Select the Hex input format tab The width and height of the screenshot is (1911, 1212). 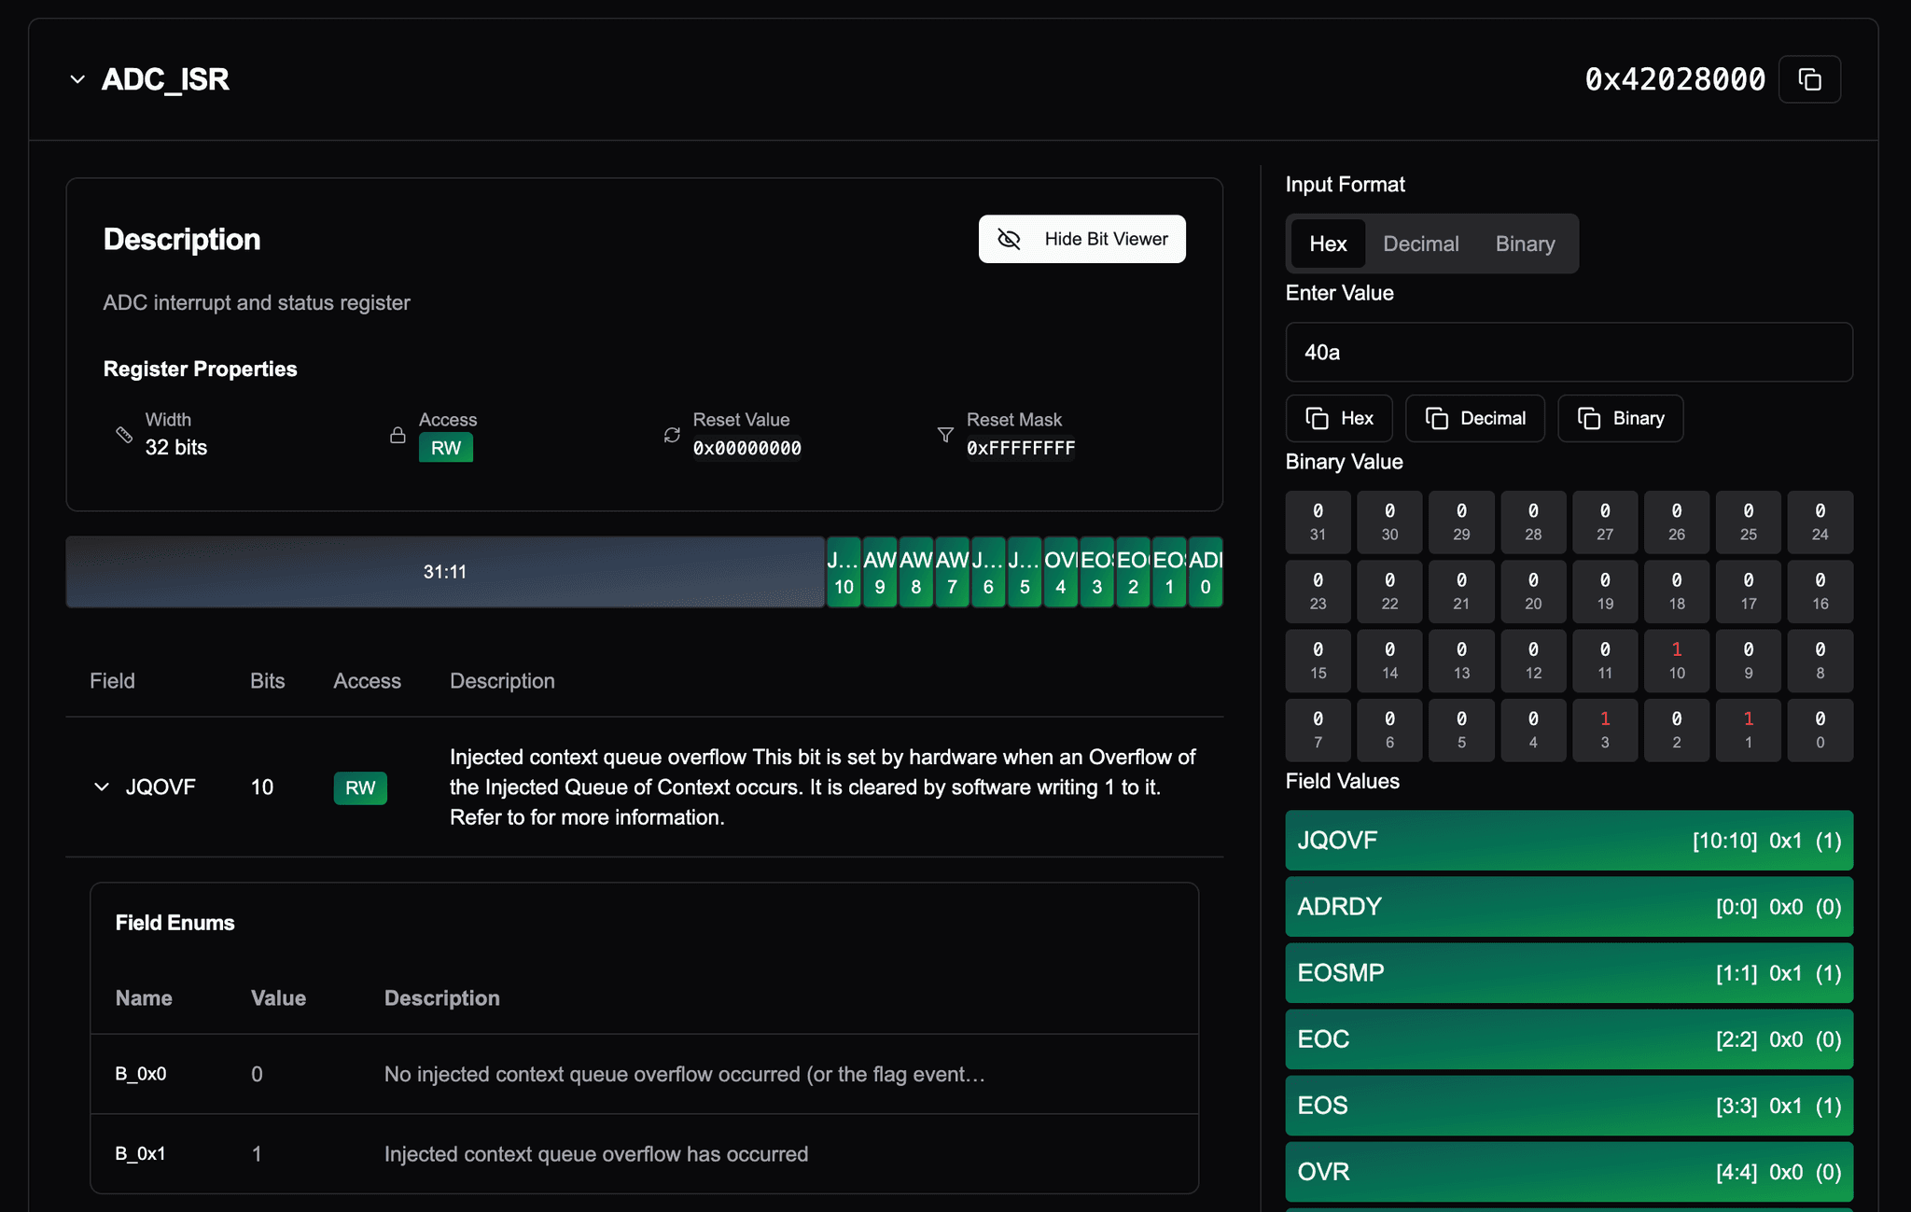[x=1328, y=244]
